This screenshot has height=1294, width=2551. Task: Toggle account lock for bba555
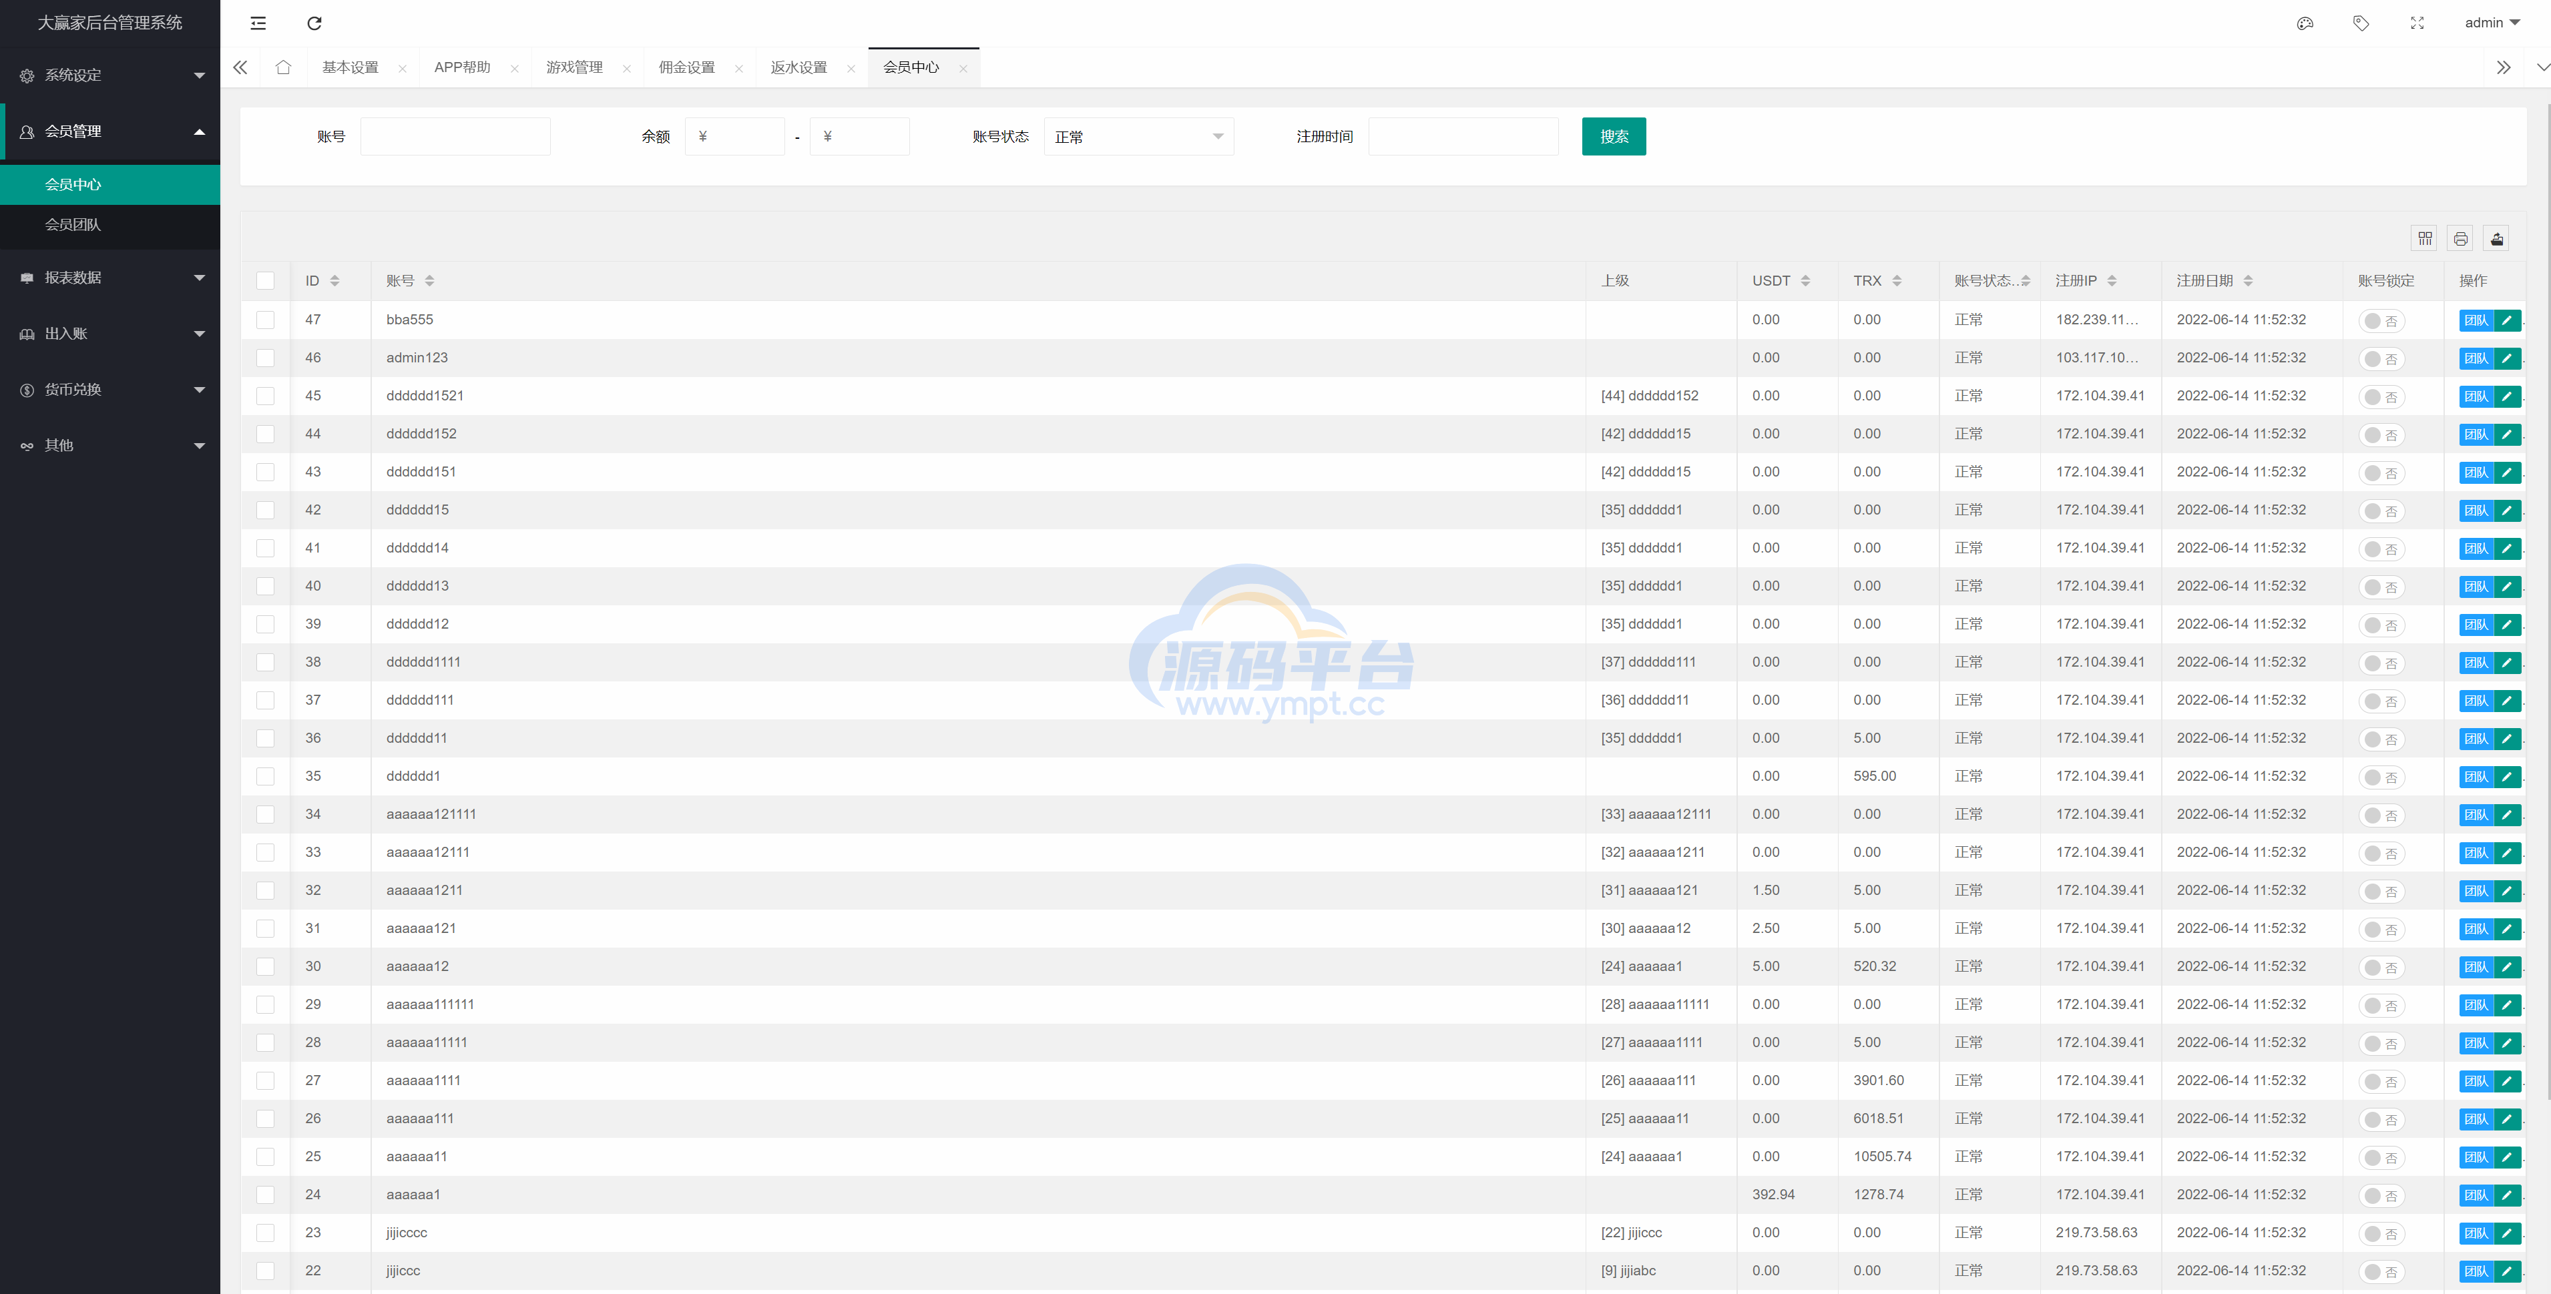(2381, 321)
